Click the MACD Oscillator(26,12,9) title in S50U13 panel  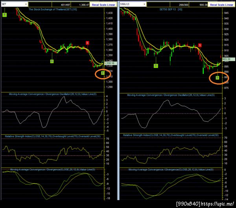pos(171,95)
